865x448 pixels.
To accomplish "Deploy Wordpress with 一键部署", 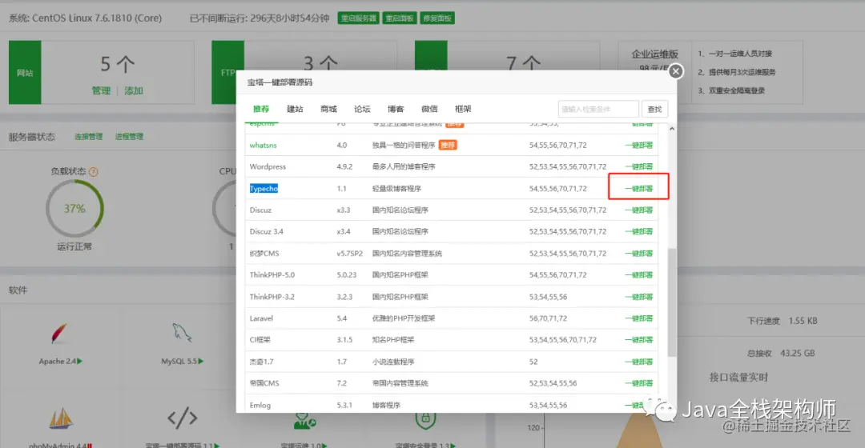I will pyautogui.click(x=639, y=166).
